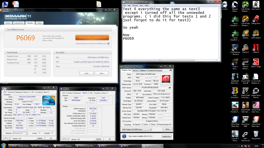Click the GPU-Z camera screenshot icon
Screen dimensions: 264x148
(171, 70)
